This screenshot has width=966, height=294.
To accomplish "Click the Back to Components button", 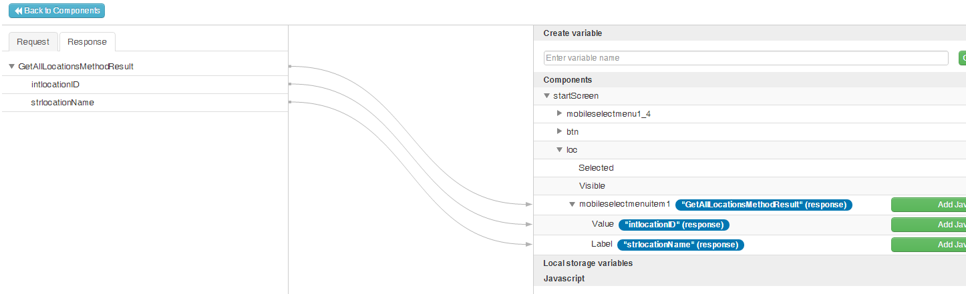I will [x=57, y=11].
